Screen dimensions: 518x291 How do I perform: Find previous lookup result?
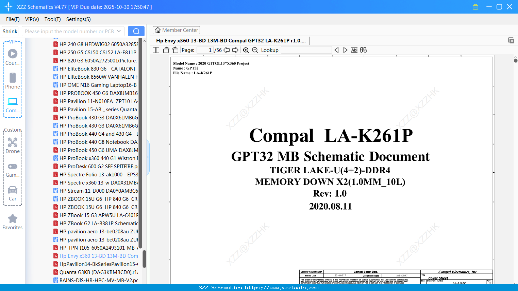336,50
